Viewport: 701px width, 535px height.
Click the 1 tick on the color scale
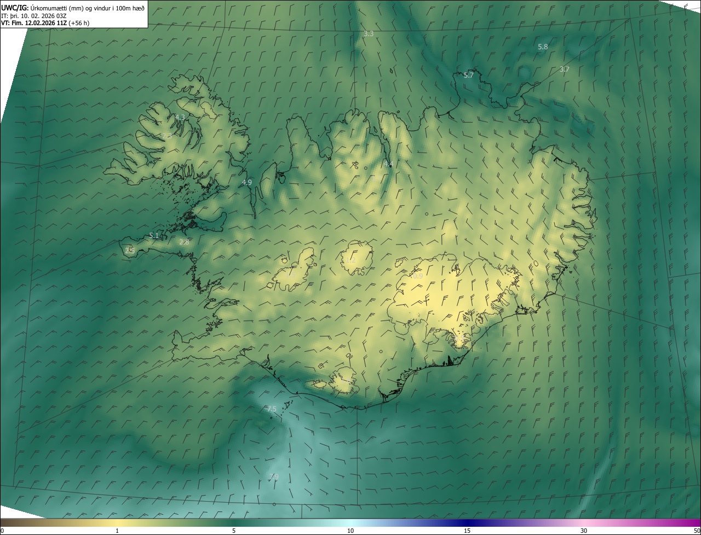click(117, 531)
